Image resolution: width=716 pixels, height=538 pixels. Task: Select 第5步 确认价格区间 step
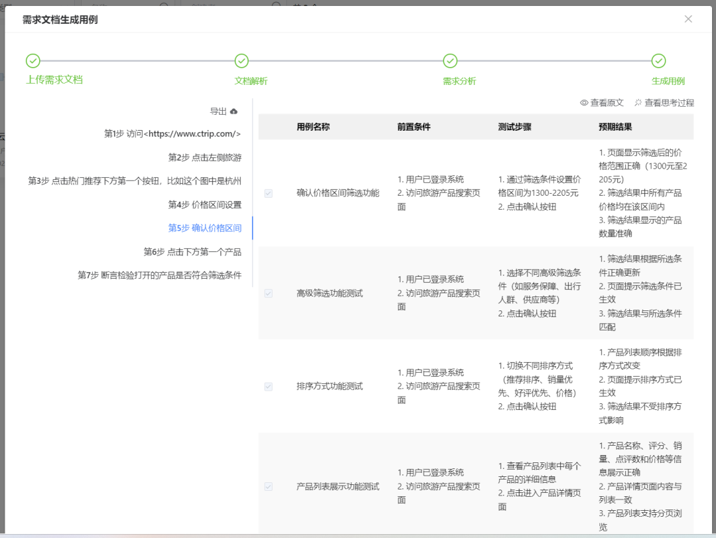click(205, 228)
